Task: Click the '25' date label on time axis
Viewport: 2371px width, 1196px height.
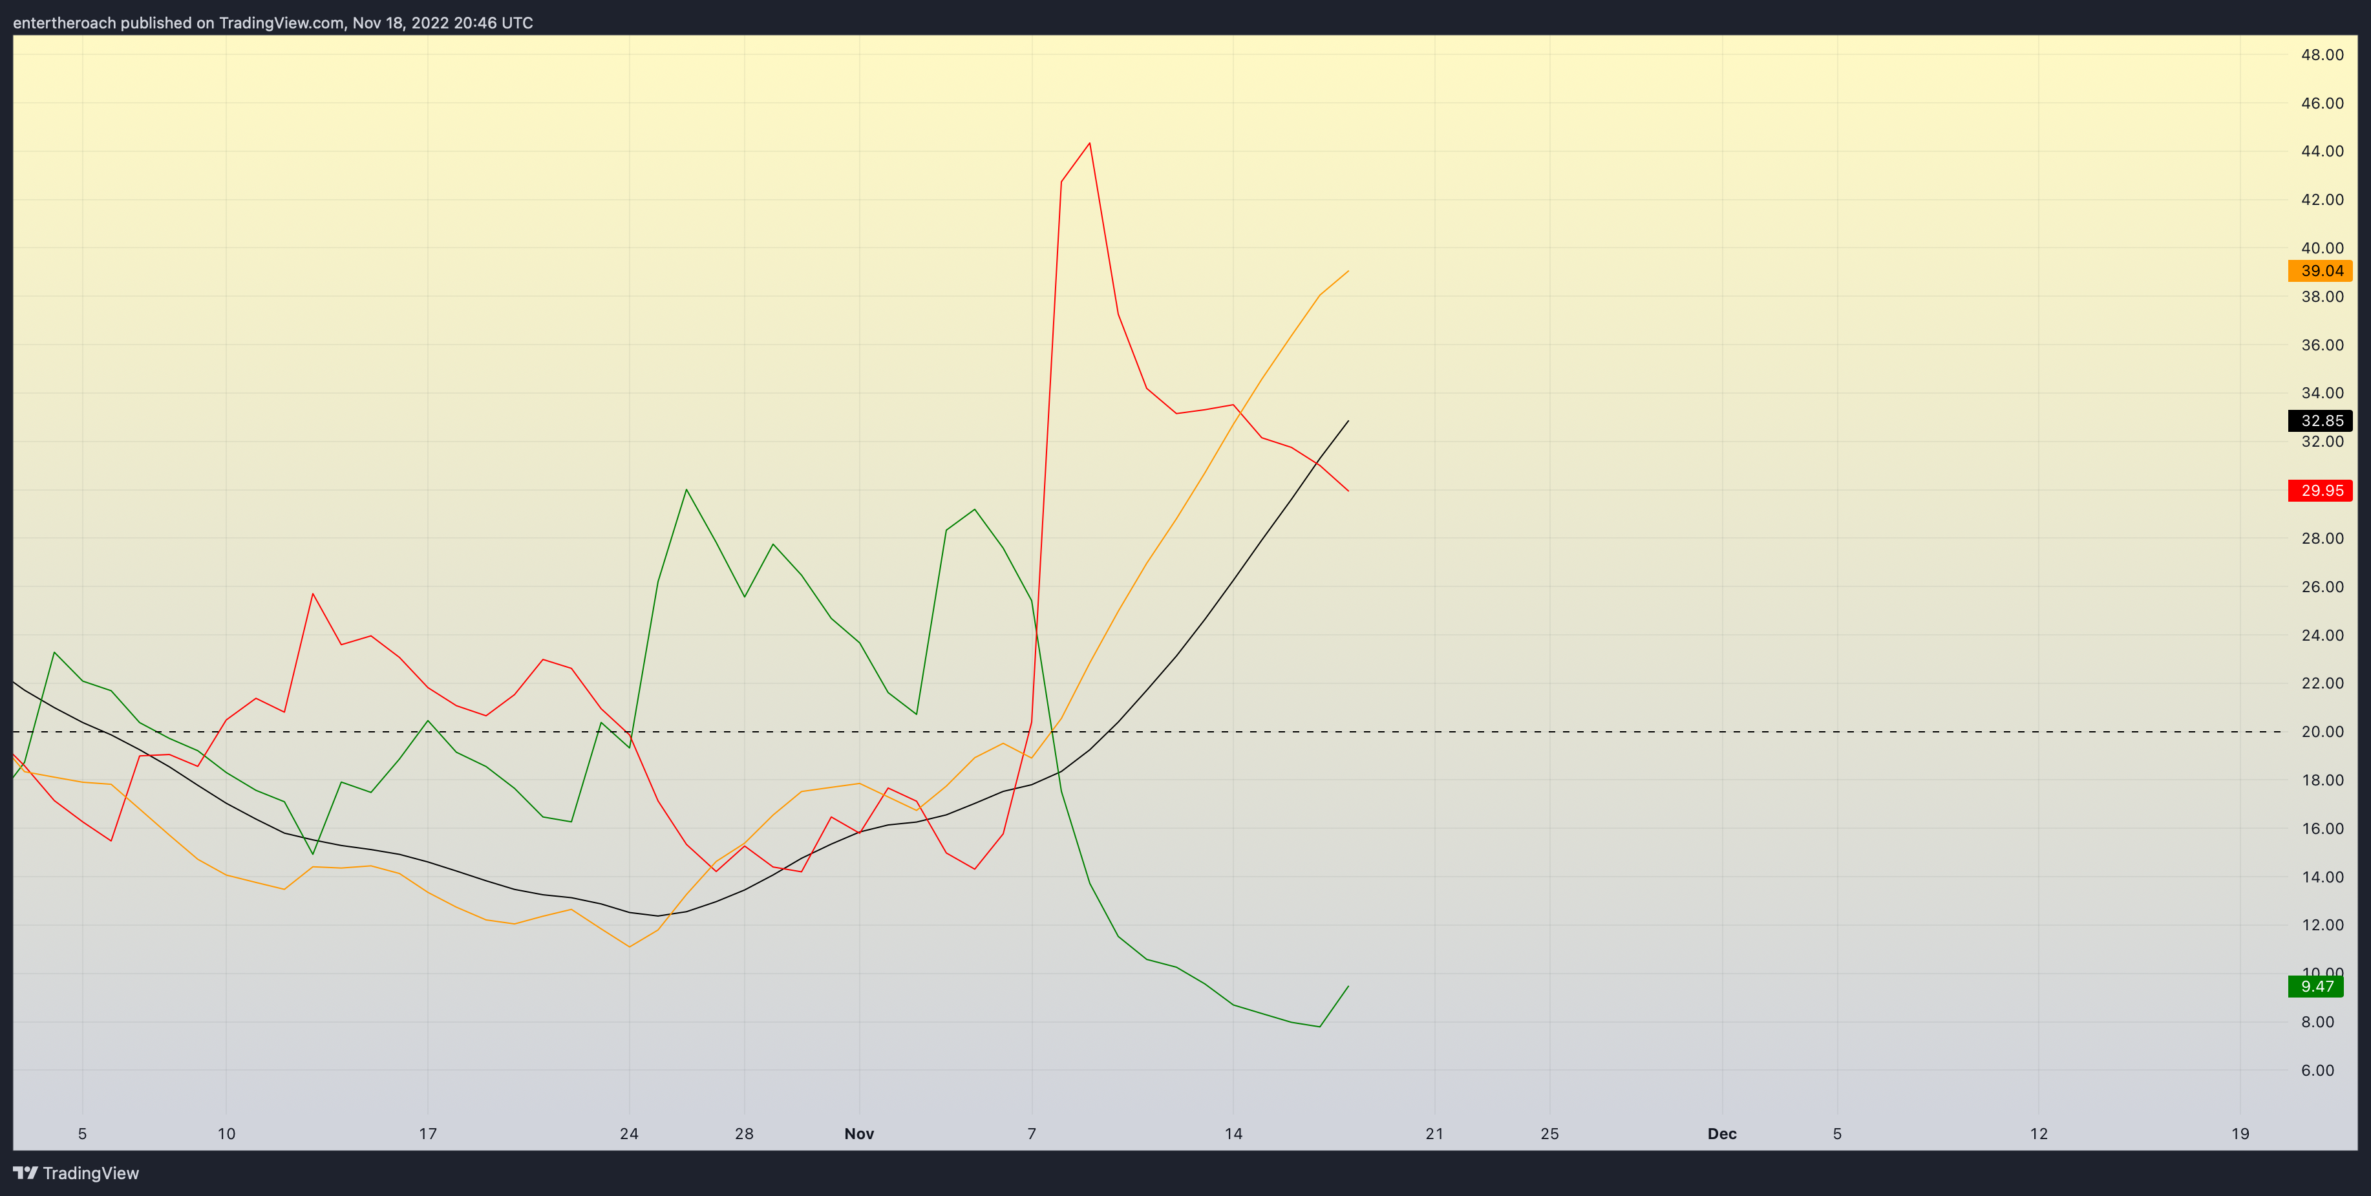Action: 1550,1135
